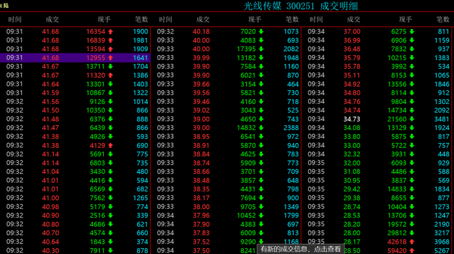
Task: Select the highlighted 09:31 row with 12955
Action: coord(75,58)
